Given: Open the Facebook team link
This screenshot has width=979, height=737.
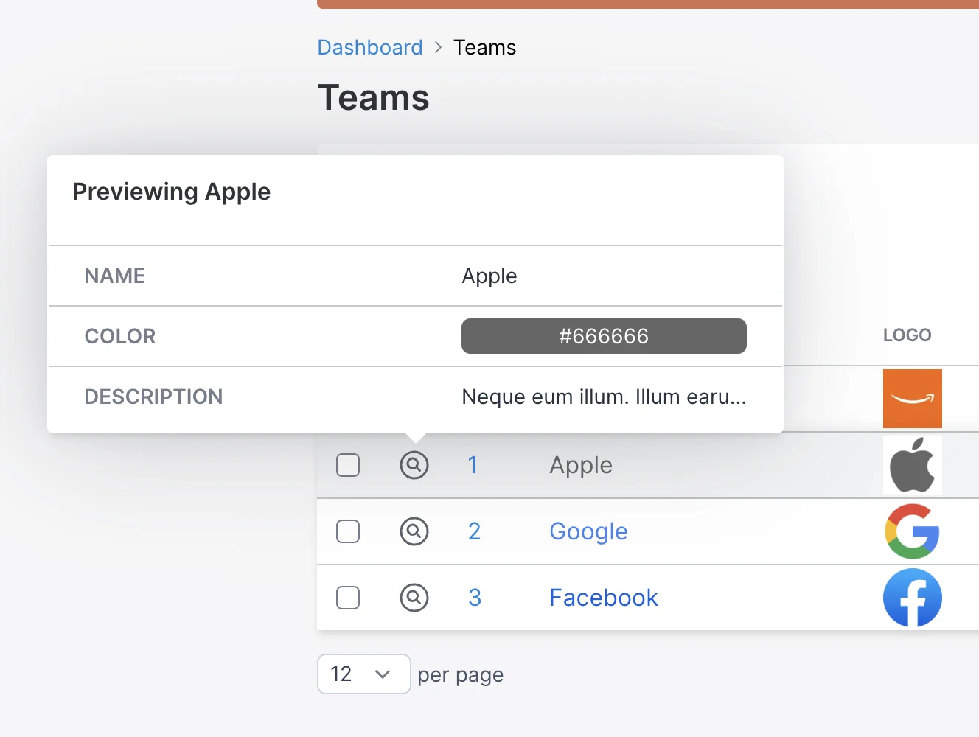Looking at the screenshot, I should (x=604, y=598).
